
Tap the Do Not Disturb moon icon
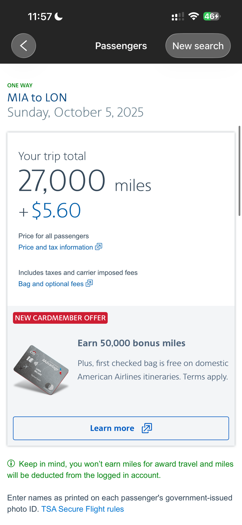click(x=59, y=17)
